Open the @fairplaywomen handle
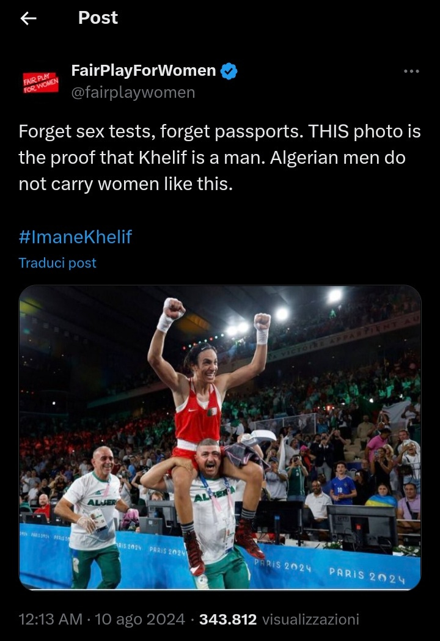This screenshot has height=641, width=440. tap(133, 92)
